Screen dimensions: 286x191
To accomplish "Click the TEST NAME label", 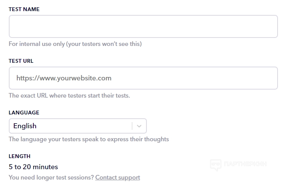I will [x=24, y=9].
